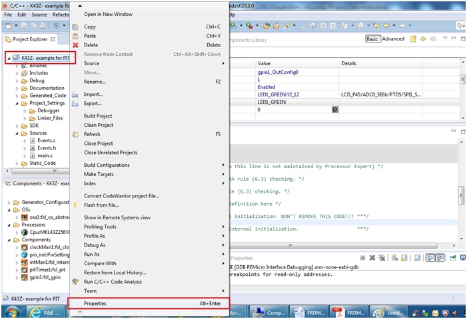The image size is (467, 319).
Task: Click the red Delete icon in menu
Action: pos(75,45)
